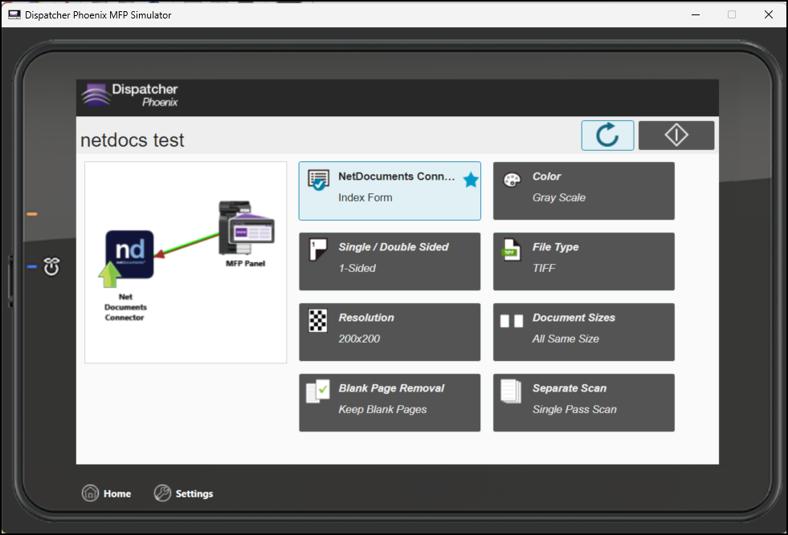This screenshot has height=535, width=788.
Task: Open the Blank Page Removal setting
Action: pos(390,403)
